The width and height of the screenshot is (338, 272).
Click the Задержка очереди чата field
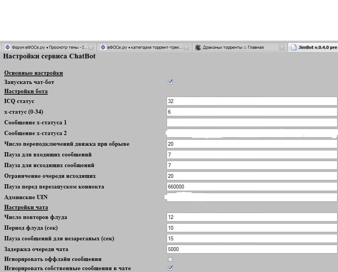point(252,249)
